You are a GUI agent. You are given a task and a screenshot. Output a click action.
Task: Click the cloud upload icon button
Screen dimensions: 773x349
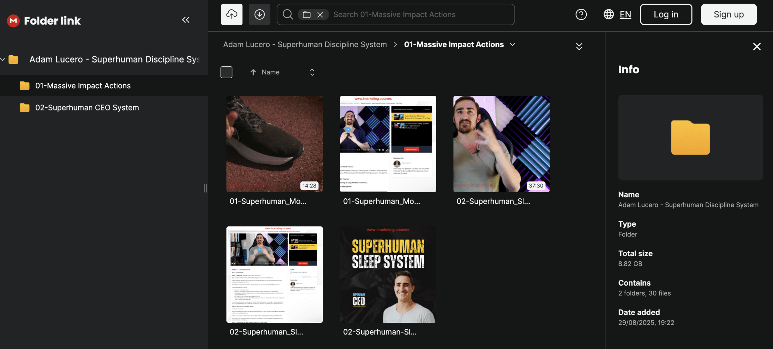click(x=232, y=14)
